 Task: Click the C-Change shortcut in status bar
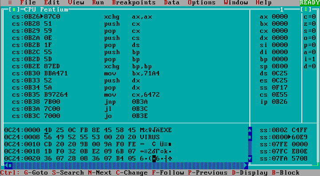pos(132,172)
